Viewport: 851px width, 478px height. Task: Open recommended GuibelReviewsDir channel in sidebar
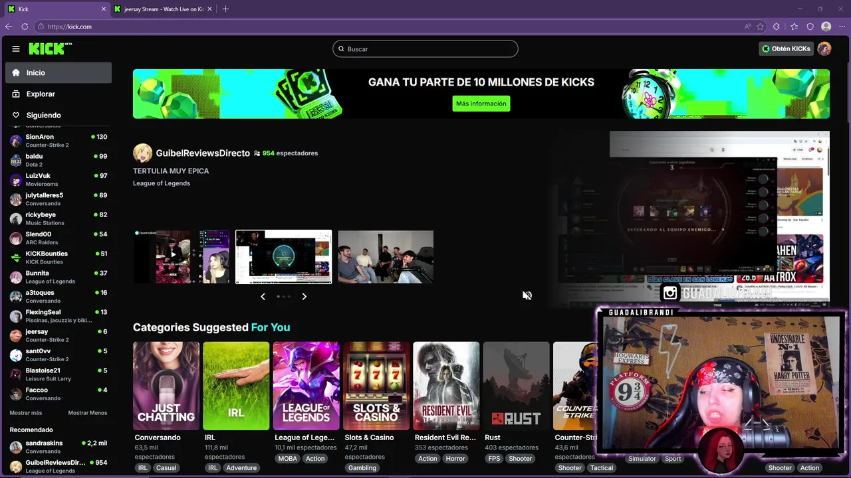[x=59, y=466]
